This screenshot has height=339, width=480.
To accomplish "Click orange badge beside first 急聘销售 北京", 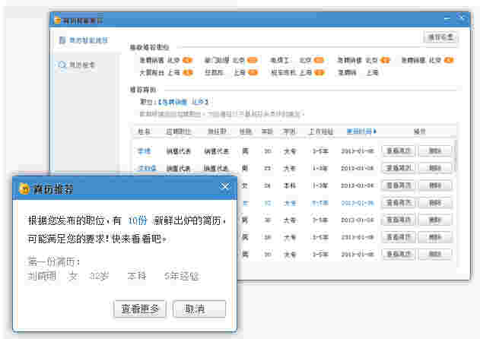I will (x=187, y=59).
